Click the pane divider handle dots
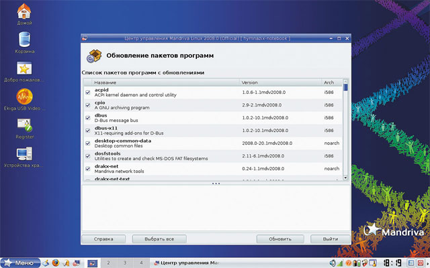 click(216, 184)
